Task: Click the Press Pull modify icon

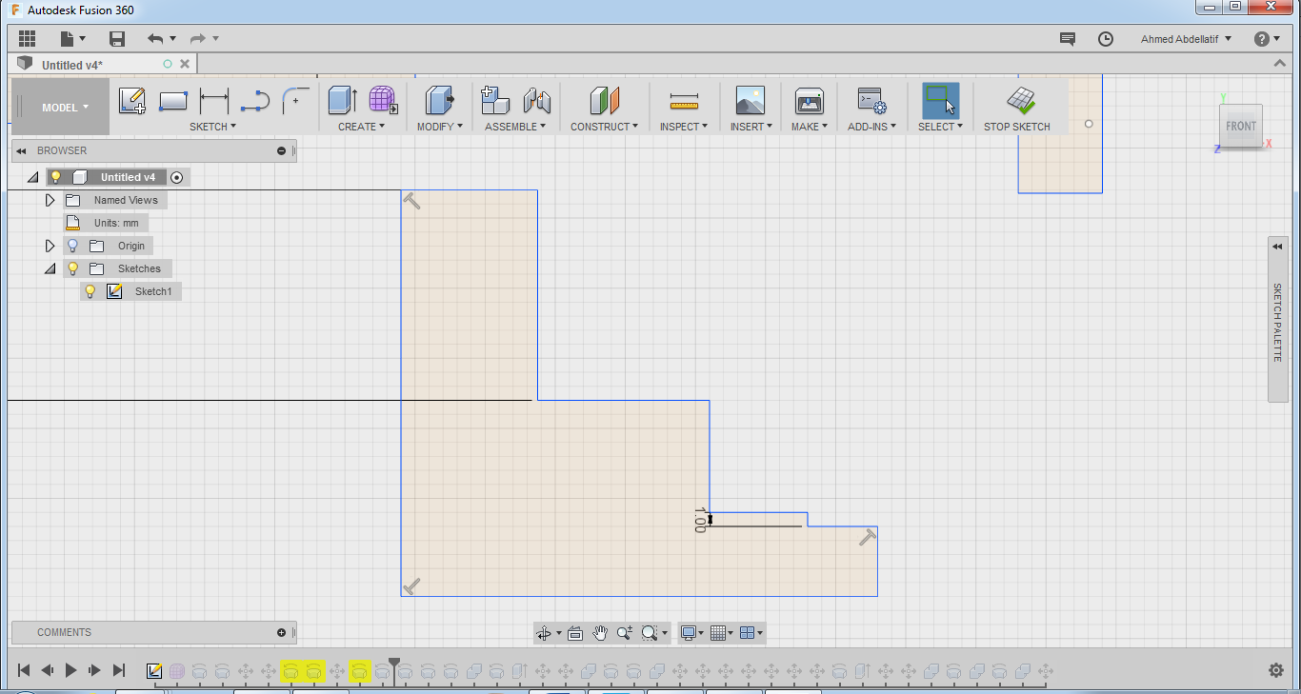Action: [440, 100]
